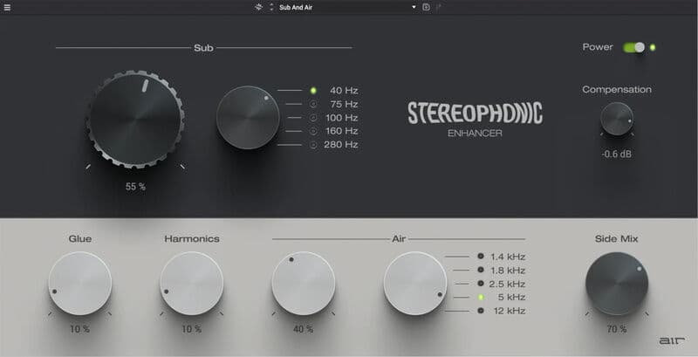The image size is (698, 357).
Task: Click the 55 % sub value
Action: point(136,187)
